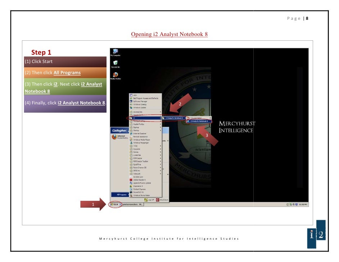Open the SPSS Inc program folder

[145, 171]
